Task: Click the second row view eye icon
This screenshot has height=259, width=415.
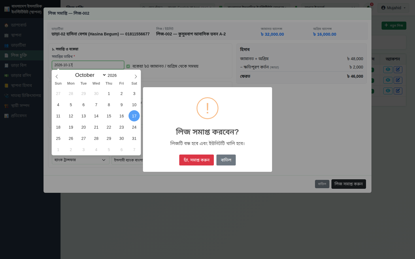Action: point(388,80)
